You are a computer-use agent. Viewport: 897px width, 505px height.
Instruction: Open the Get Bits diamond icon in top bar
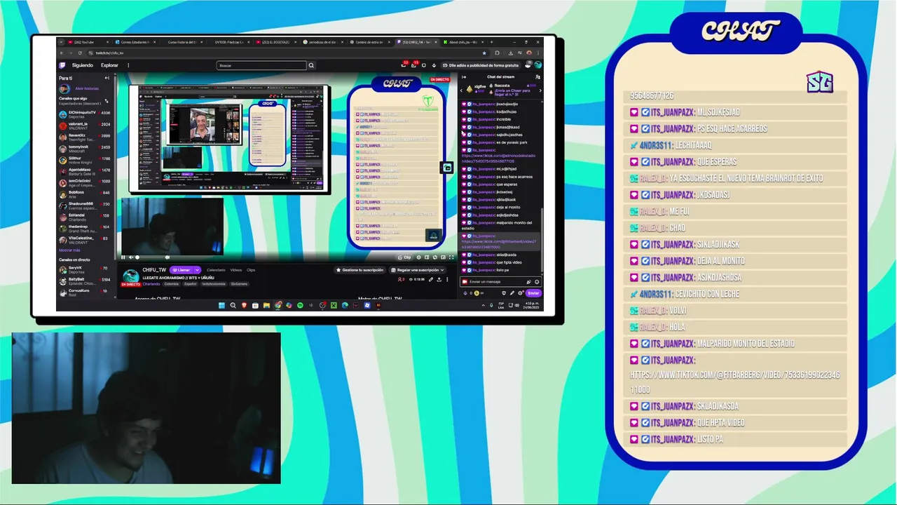[x=434, y=65]
